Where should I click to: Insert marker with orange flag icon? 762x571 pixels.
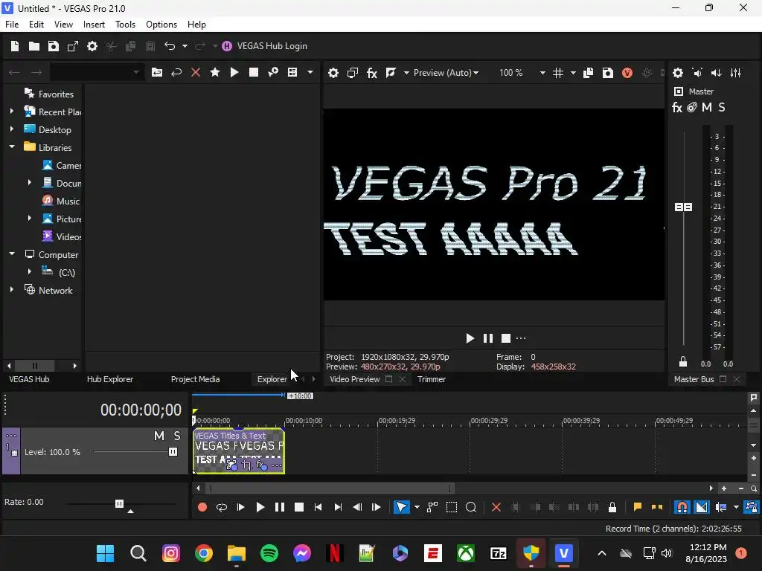(638, 507)
